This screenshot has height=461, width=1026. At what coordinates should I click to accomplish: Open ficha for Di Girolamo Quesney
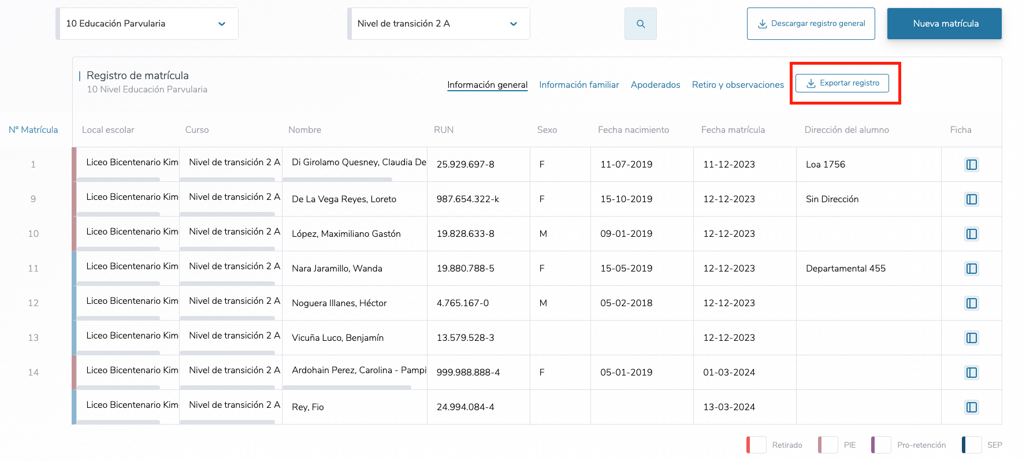pos(972,165)
